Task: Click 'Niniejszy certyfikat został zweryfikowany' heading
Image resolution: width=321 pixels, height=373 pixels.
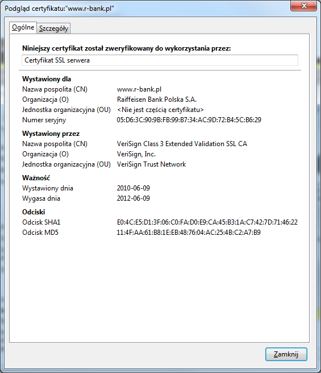Action: (127, 48)
